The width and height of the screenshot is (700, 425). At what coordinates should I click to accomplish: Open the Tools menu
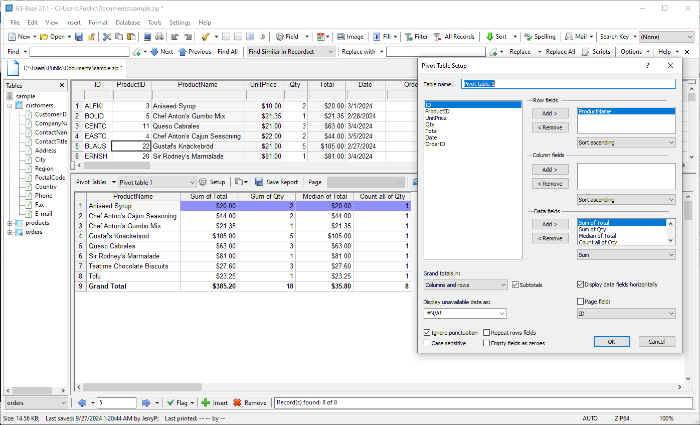[155, 23]
